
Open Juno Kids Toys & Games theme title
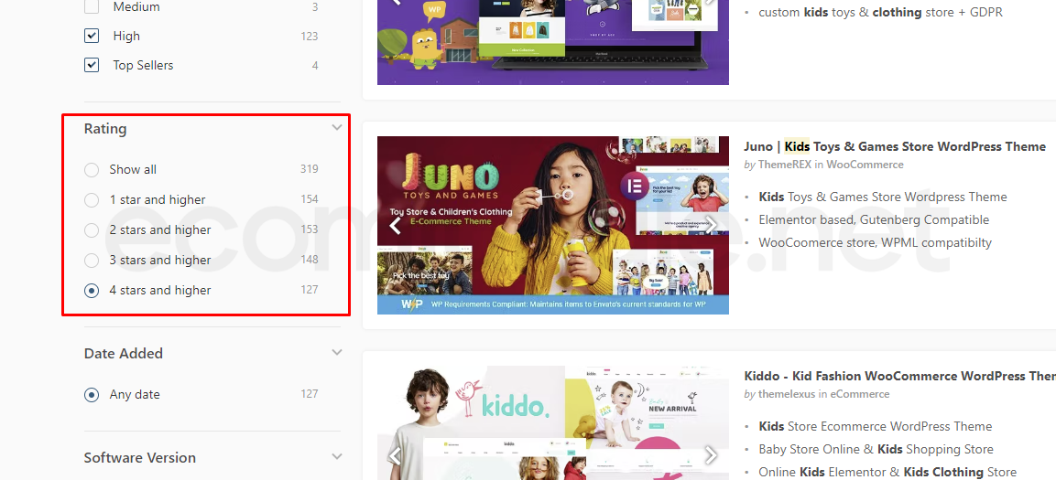(895, 146)
